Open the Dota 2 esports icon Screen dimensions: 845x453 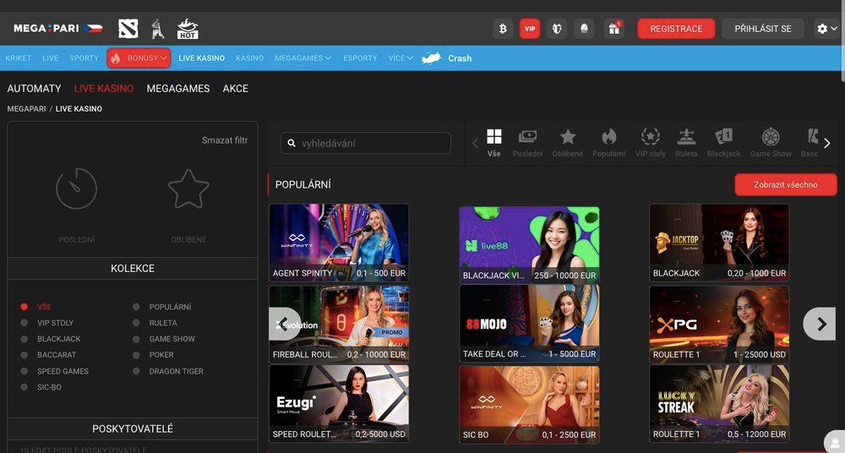pyautogui.click(x=128, y=29)
